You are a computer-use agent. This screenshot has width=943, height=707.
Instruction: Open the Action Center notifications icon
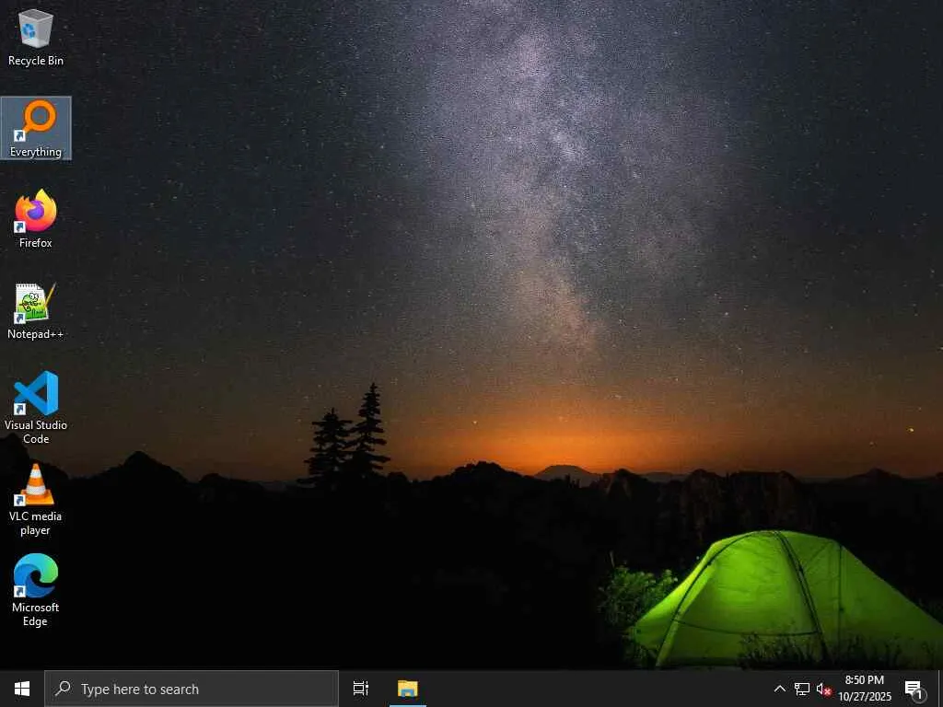point(914,689)
